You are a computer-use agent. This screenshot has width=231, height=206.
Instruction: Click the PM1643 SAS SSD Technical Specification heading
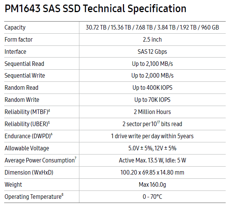coord(95,9)
